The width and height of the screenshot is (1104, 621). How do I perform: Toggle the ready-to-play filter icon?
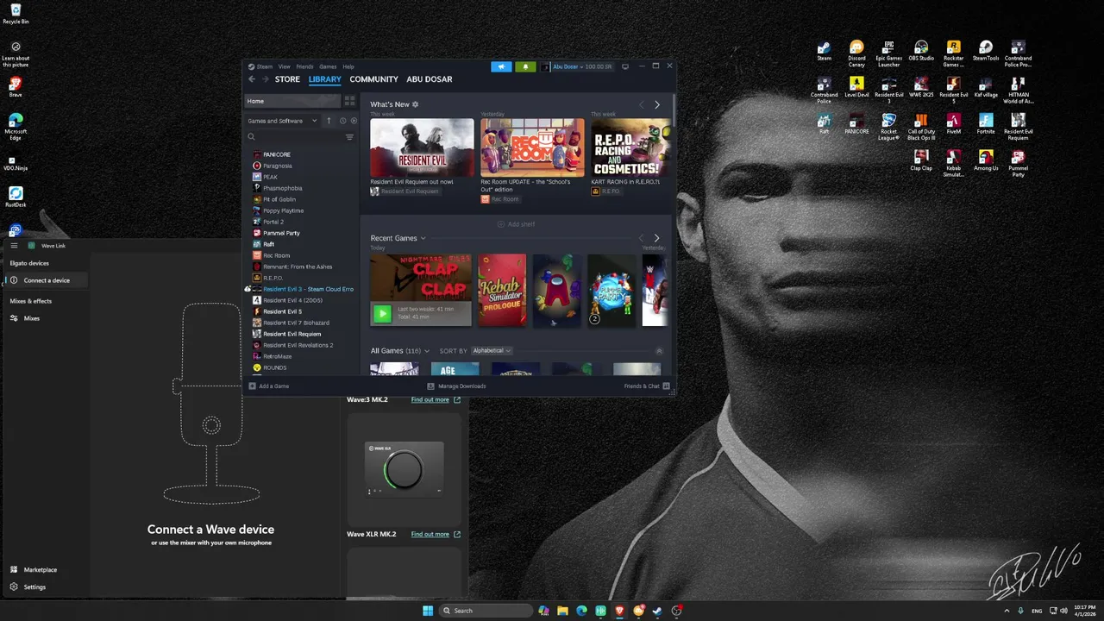[x=354, y=121]
